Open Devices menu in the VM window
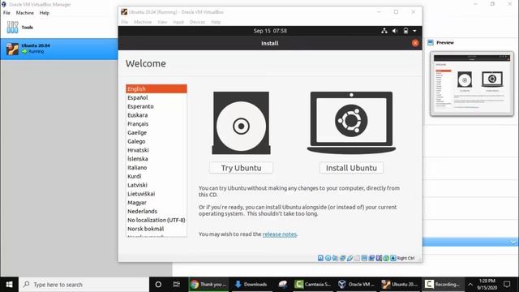This screenshot has width=519, height=292. 197,22
